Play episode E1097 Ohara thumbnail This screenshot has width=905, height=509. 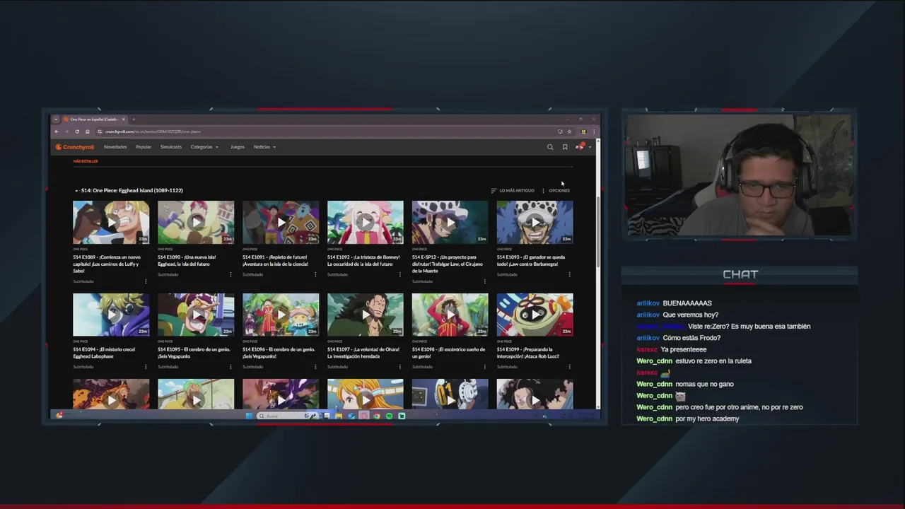[x=366, y=315]
